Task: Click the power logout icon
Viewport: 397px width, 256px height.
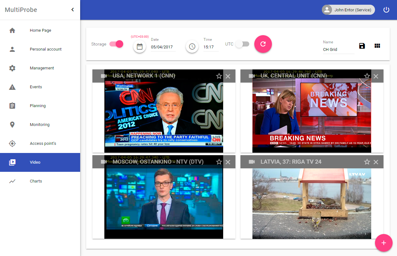Action: (386, 10)
